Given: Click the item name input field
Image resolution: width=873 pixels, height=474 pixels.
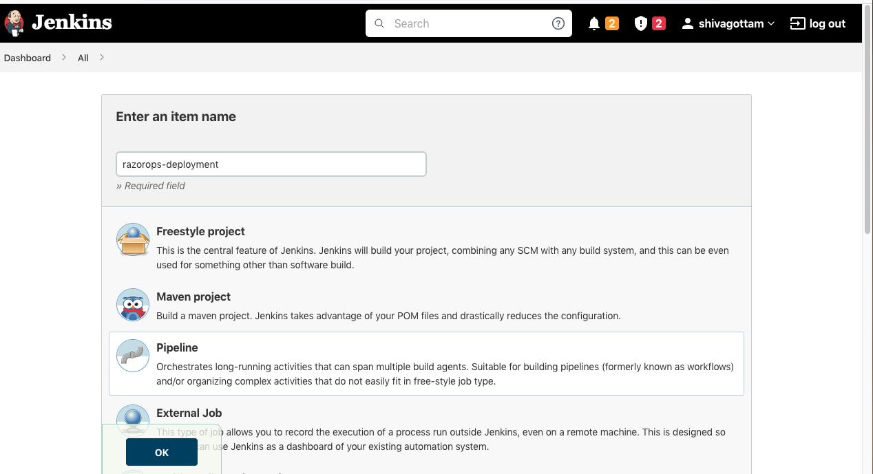Looking at the screenshot, I should [271, 164].
